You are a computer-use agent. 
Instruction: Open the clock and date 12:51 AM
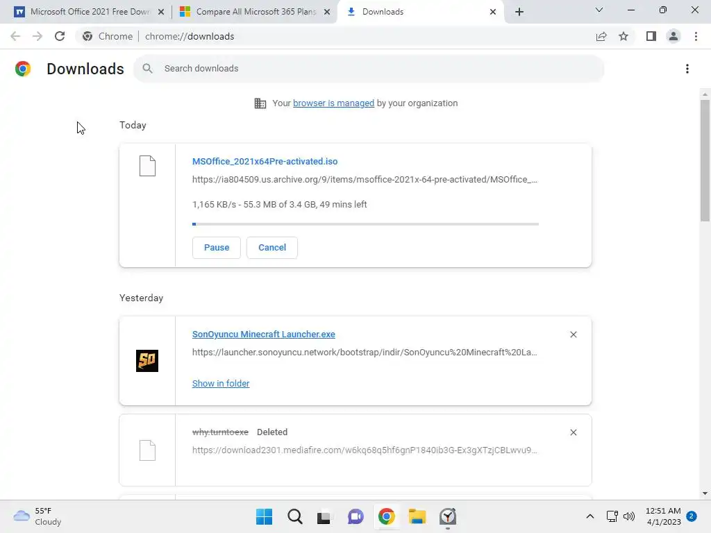click(x=663, y=516)
